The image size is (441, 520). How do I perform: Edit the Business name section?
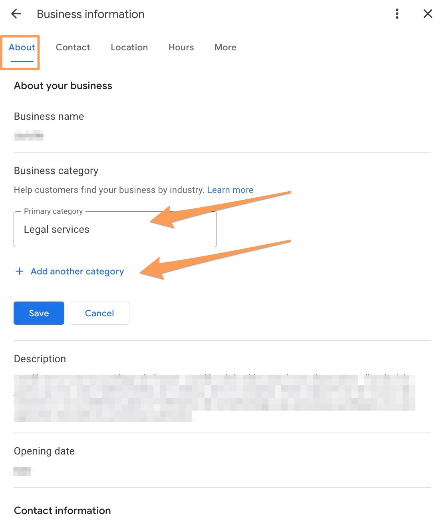49,117
